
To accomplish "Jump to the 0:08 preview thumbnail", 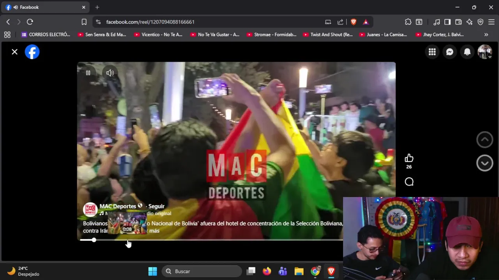I will tap(127, 223).
